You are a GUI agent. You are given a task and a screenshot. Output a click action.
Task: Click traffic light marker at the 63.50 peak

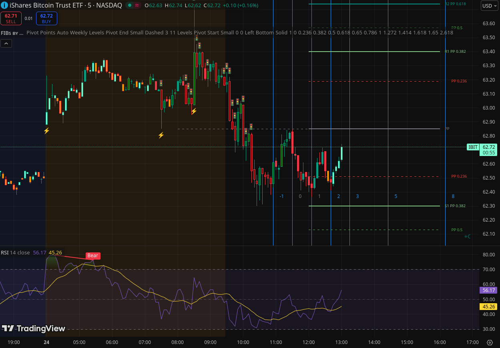[197, 38]
